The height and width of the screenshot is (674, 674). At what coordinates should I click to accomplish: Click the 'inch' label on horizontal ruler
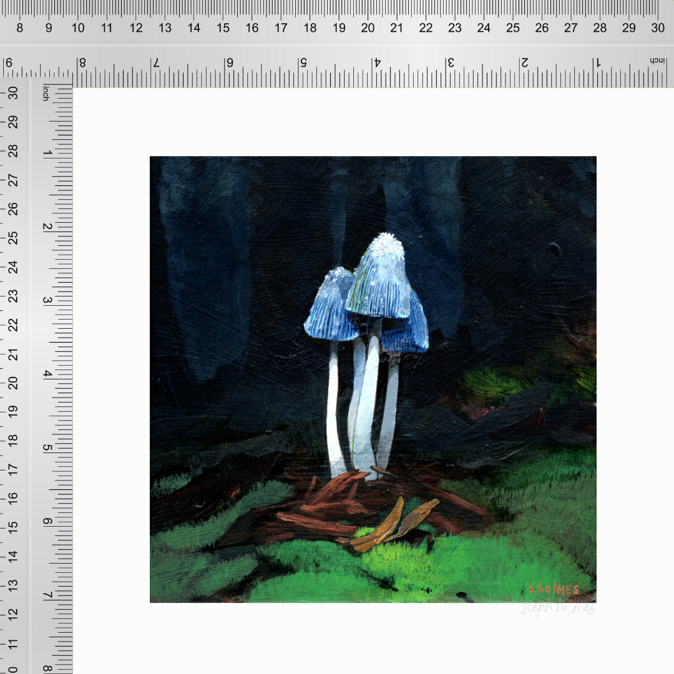click(x=657, y=61)
